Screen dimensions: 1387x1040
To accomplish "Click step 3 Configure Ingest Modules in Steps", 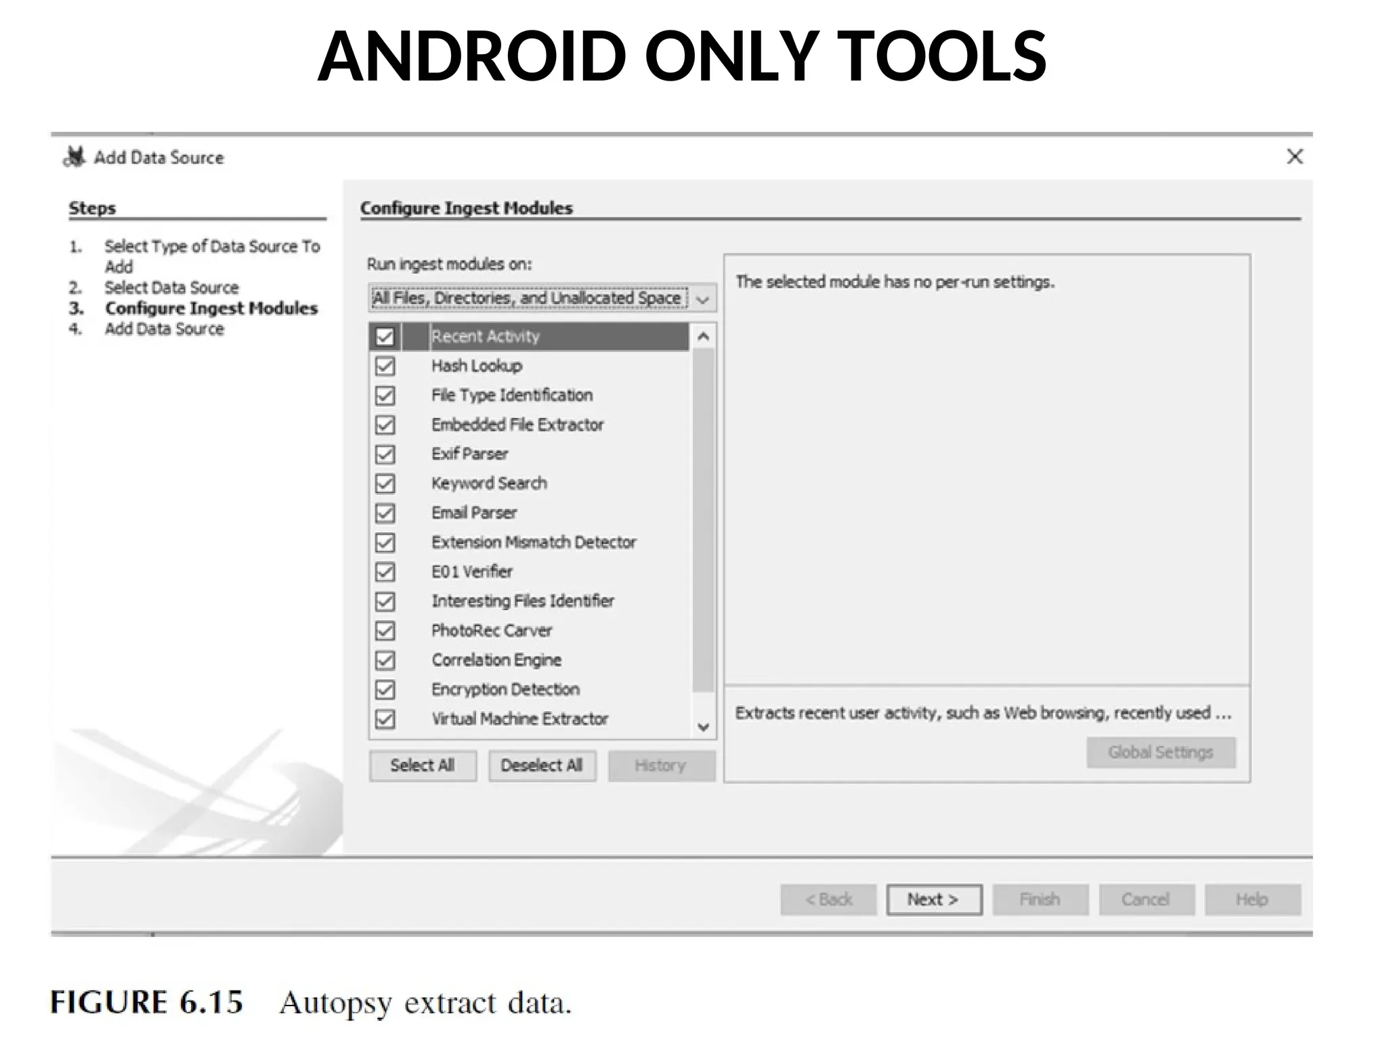I will (211, 309).
